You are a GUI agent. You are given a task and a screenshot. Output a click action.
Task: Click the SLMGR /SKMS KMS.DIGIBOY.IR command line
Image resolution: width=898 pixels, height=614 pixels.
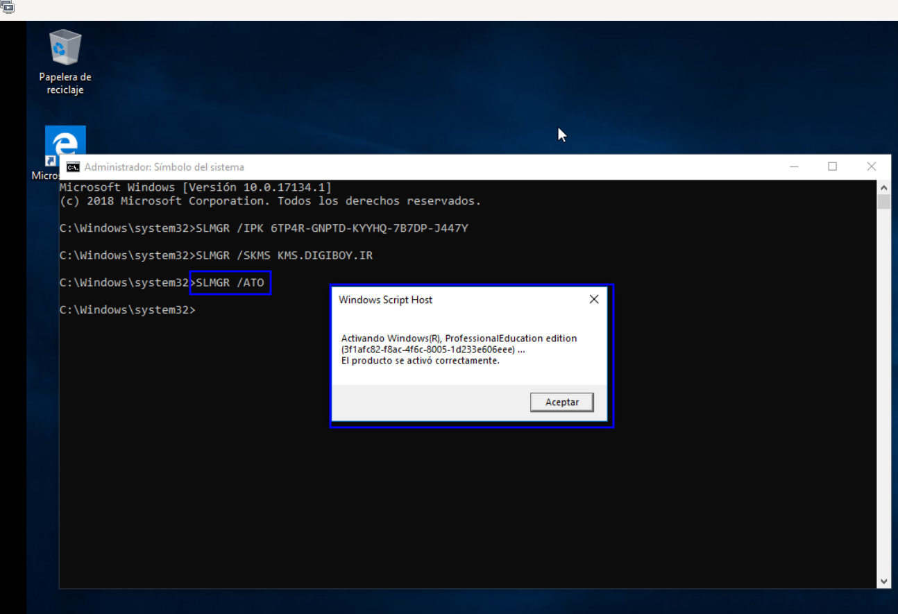coord(216,255)
